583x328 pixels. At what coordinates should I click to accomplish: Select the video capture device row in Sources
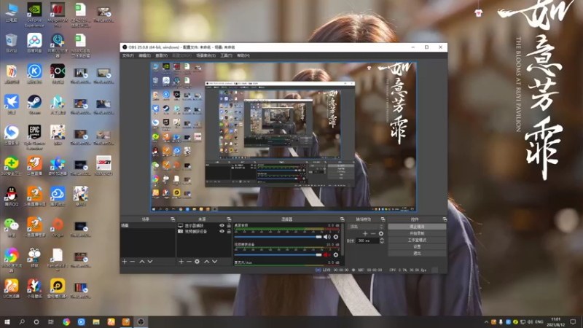tap(204, 231)
